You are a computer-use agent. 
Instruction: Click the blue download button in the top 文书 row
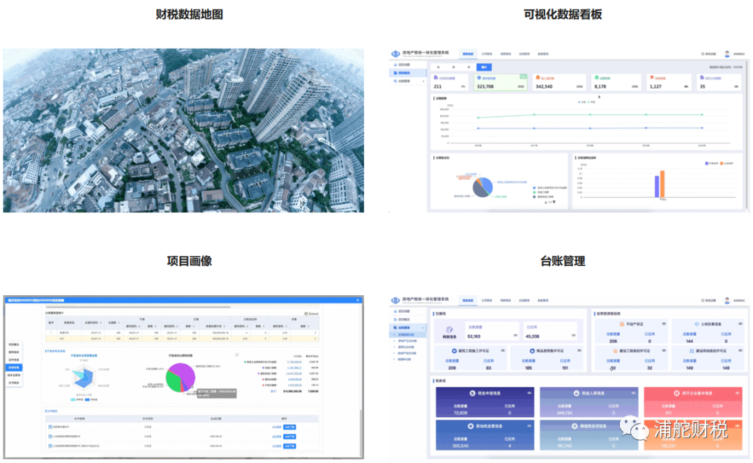click(x=289, y=427)
